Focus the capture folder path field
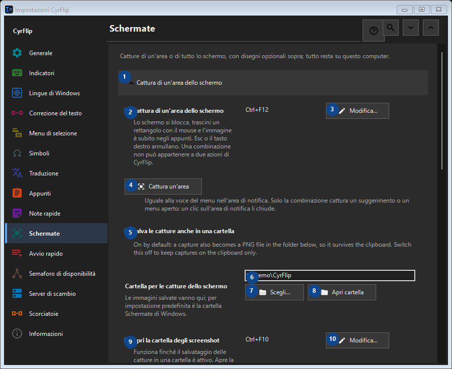 click(x=330, y=275)
